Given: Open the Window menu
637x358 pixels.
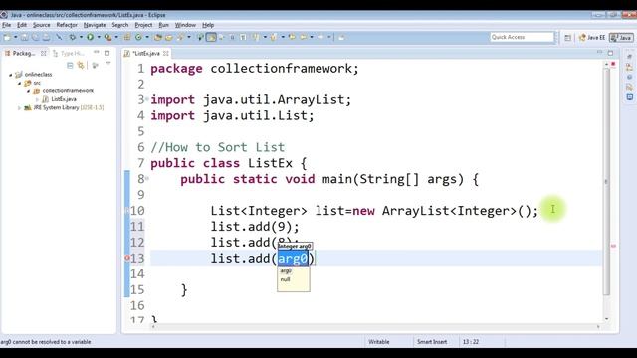Looking at the screenshot, I should coord(185,25).
